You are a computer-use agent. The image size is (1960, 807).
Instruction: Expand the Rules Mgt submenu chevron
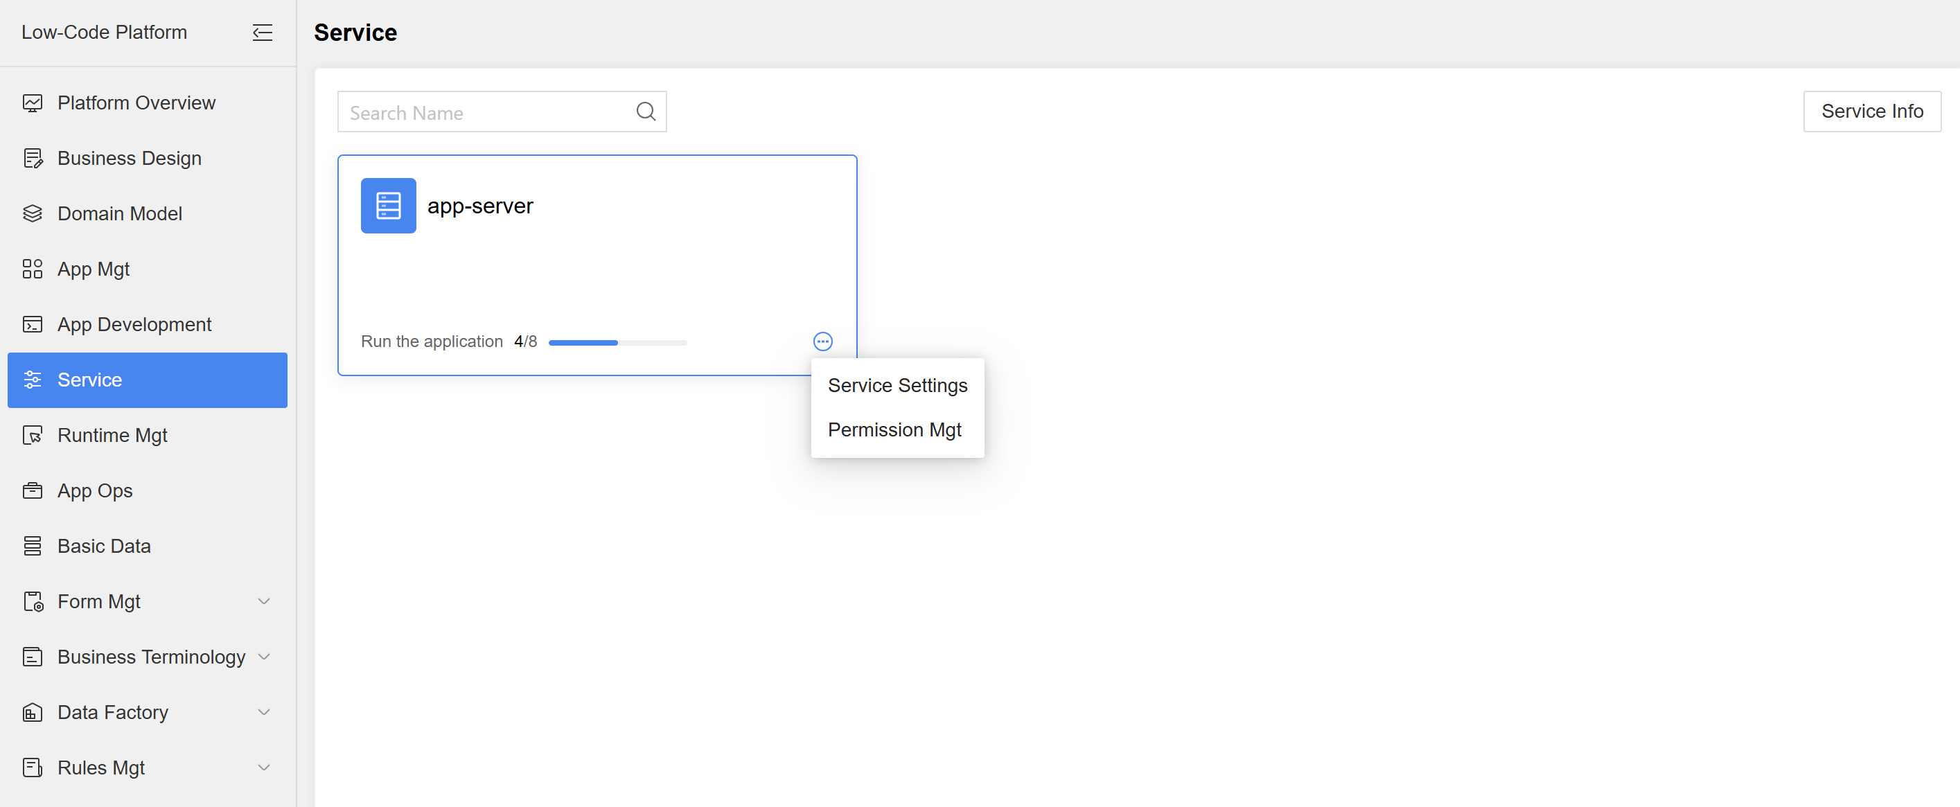(x=264, y=768)
